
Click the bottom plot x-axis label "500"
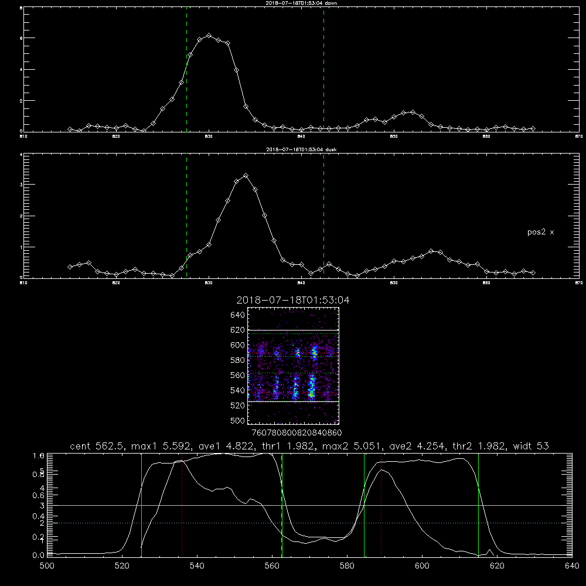coord(47,566)
